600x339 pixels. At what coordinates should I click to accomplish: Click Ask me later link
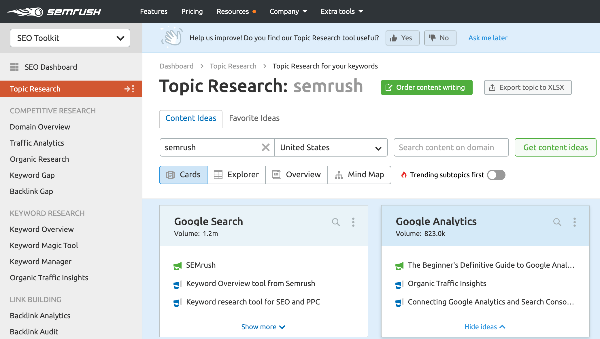point(488,38)
